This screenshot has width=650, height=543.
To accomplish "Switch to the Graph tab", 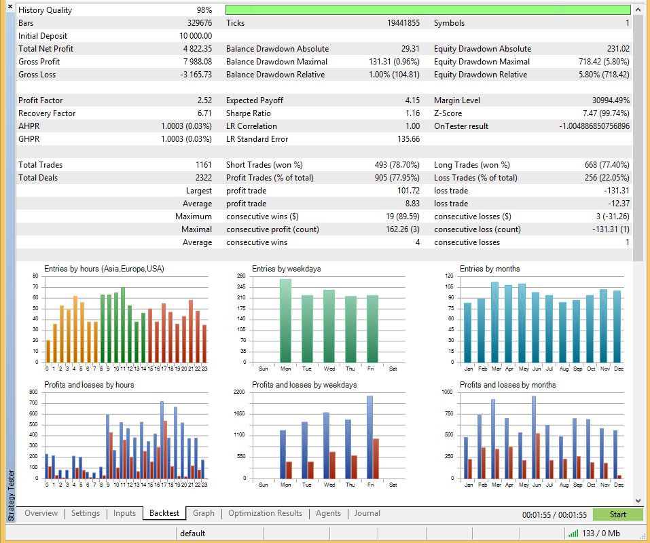I will coord(204,514).
